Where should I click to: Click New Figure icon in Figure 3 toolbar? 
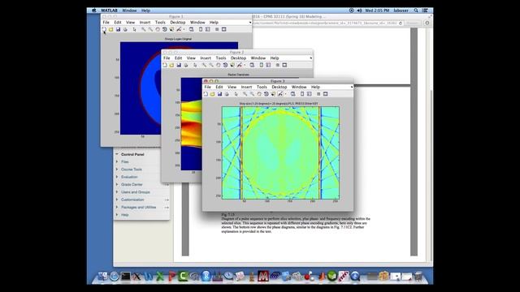(206, 94)
